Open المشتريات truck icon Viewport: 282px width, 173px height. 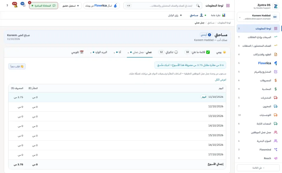coord(276,97)
